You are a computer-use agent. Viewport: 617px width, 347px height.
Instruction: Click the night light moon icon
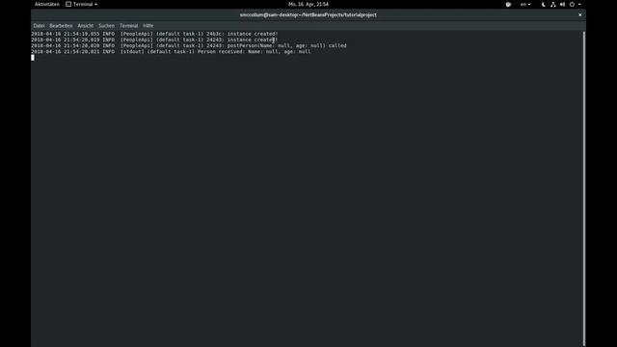tap(544, 4)
